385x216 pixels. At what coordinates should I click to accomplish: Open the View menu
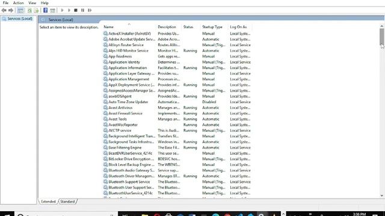[32, 3]
